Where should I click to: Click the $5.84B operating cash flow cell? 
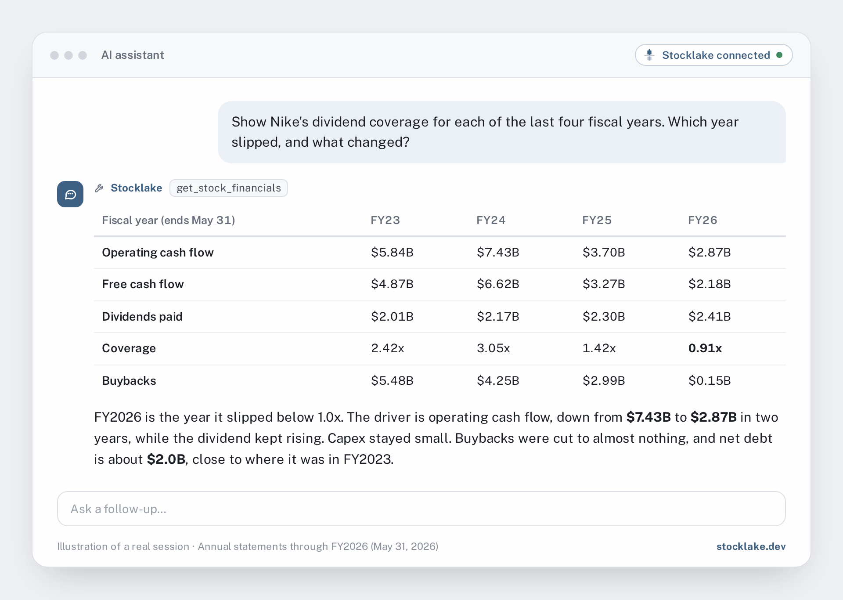click(392, 253)
